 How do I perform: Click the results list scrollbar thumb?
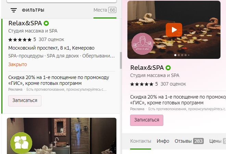pyautogui.click(x=121, y=61)
